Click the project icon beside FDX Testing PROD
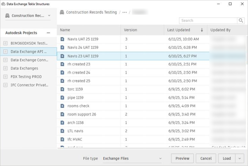248x166 pixels. click(5, 77)
